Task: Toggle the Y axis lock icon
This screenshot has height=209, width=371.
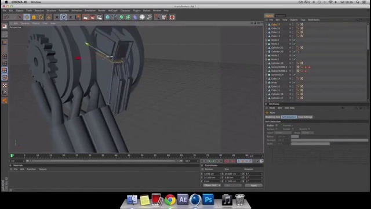Action: (x=63, y=17)
